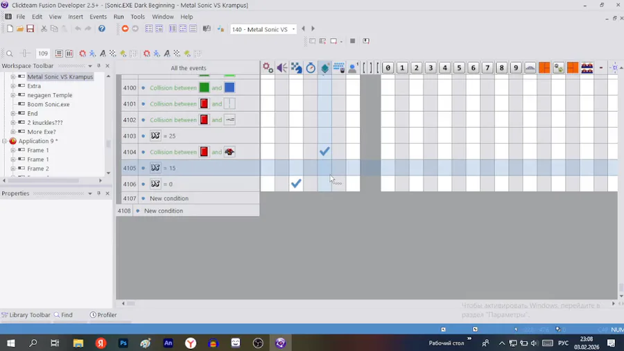Click the Storyboard Controls chess-knight column header

click(x=297, y=68)
